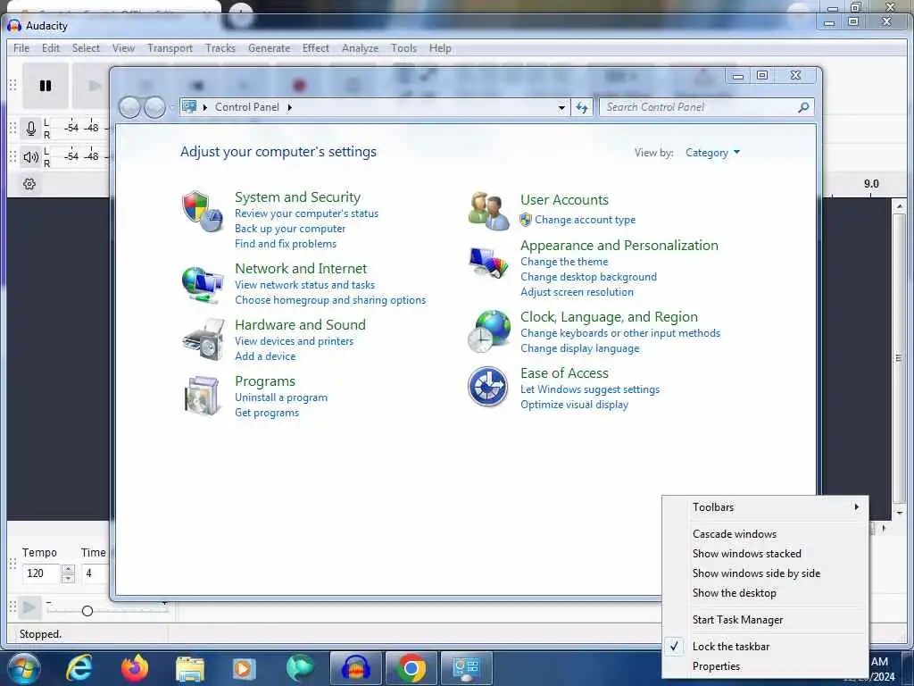Click Audacity vertical scrollbar down arrow
The width and height of the screenshot is (914, 686).
coord(899,513)
